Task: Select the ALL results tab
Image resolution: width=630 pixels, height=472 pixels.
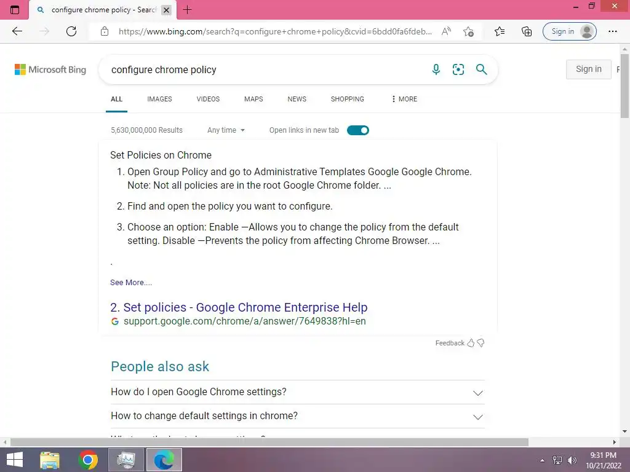Action: pos(116,99)
